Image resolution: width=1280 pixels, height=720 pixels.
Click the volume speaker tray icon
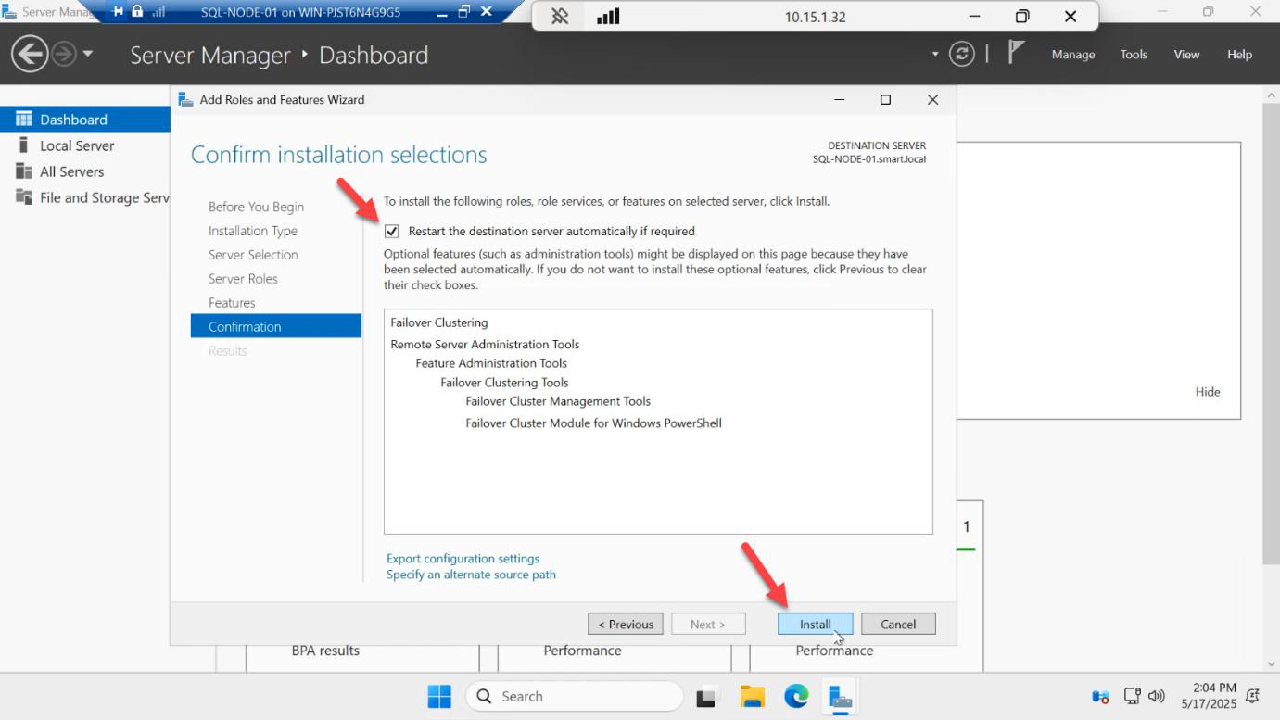coord(1156,696)
